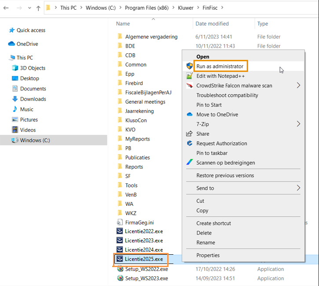Expand the CrowdStrike Falcon submenu arrow
Screen dimensions: 319x286
pyautogui.click(x=298, y=85)
